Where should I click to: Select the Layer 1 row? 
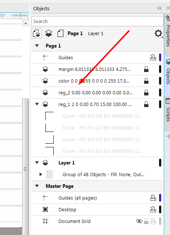[x=97, y=163]
